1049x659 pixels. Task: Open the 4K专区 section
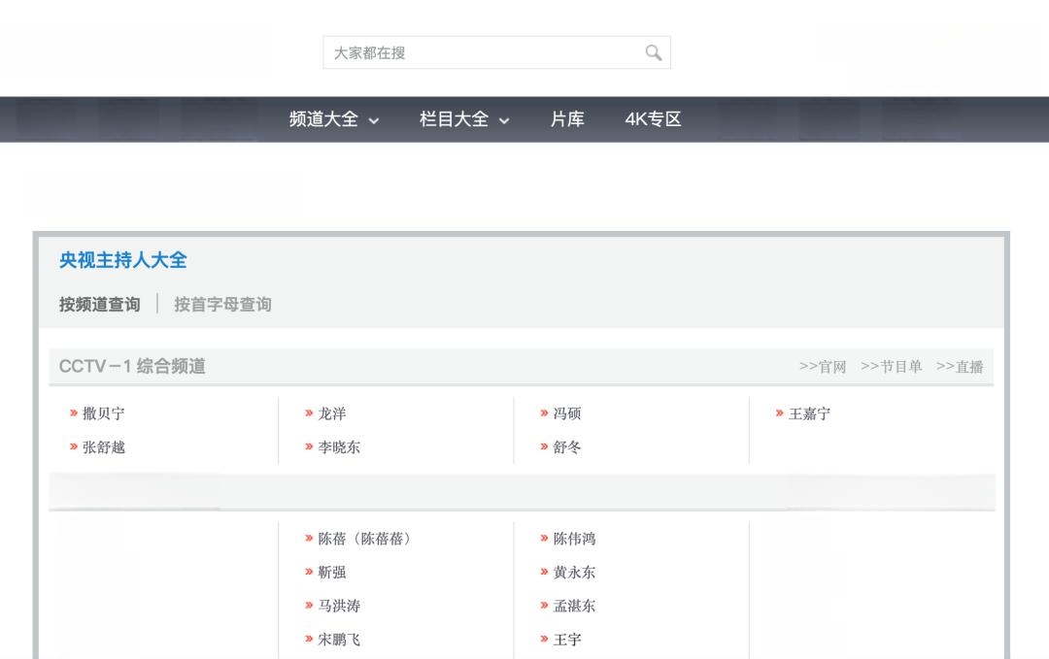653,119
